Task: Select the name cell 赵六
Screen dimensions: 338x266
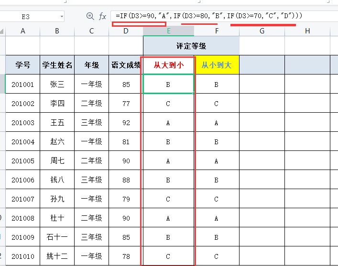Action: coord(57,141)
